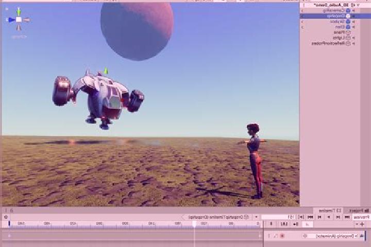Select the Dropship object in hierarchy
Viewport: 371px width, 247px height.
tap(335, 16)
